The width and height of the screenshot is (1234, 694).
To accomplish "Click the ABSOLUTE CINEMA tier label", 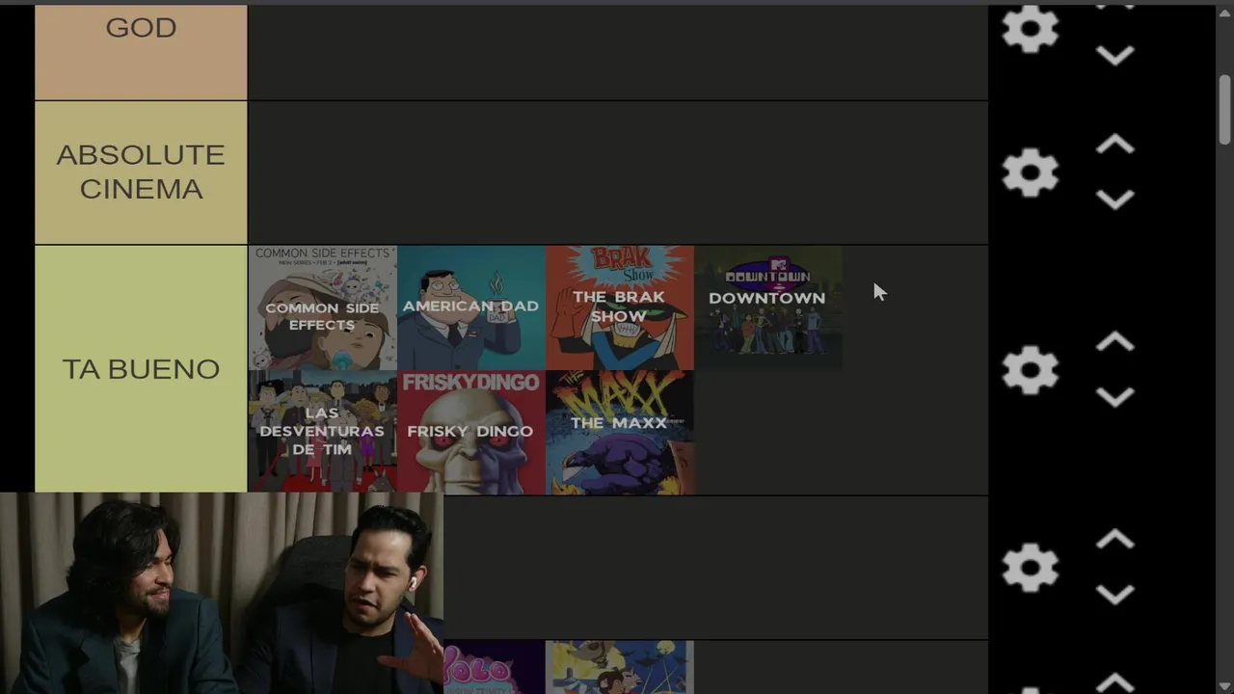I will (141, 173).
